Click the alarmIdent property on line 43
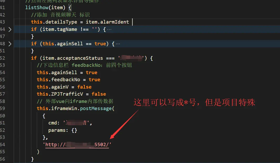 (x=115, y=22)
